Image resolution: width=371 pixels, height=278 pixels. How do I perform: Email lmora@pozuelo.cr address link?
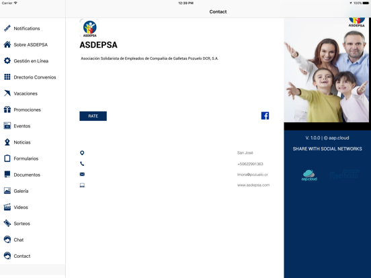(x=253, y=175)
